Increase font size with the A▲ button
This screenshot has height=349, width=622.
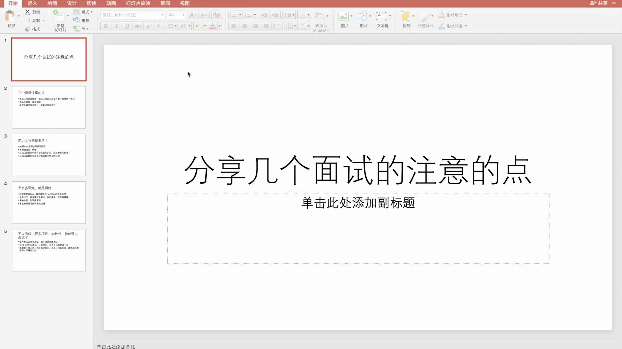click(193, 15)
